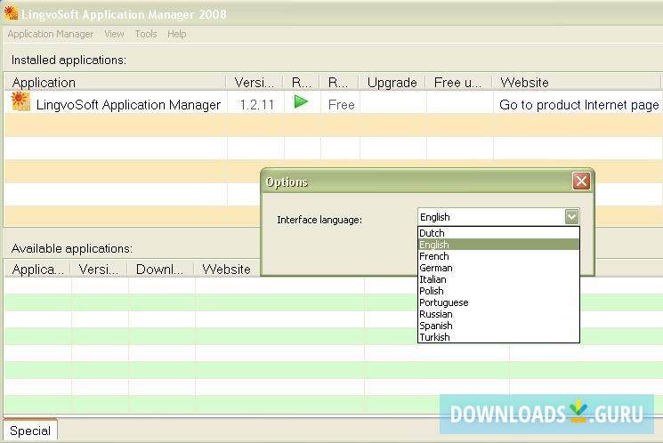Image resolution: width=663 pixels, height=443 pixels.
Task: Click the Upgrade column header
Action: [x=392, y=82]
